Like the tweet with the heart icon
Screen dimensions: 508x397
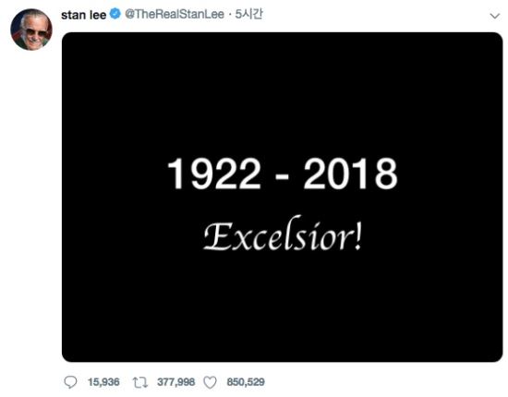click(x=210, y=382)
